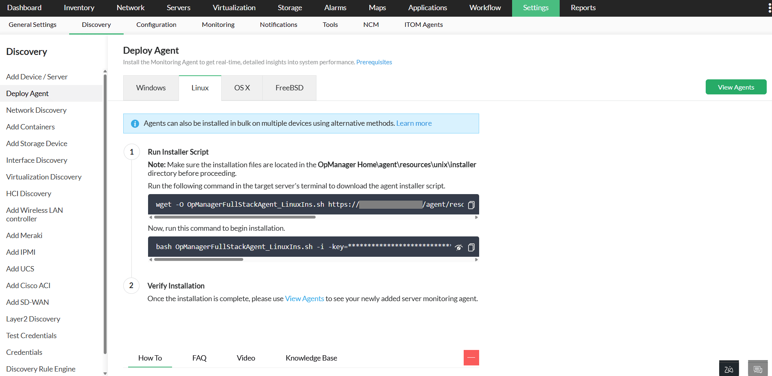This screenshot has width=772, height=376.
Task: Open the Knowledge Base help tab
Action: 312,358
